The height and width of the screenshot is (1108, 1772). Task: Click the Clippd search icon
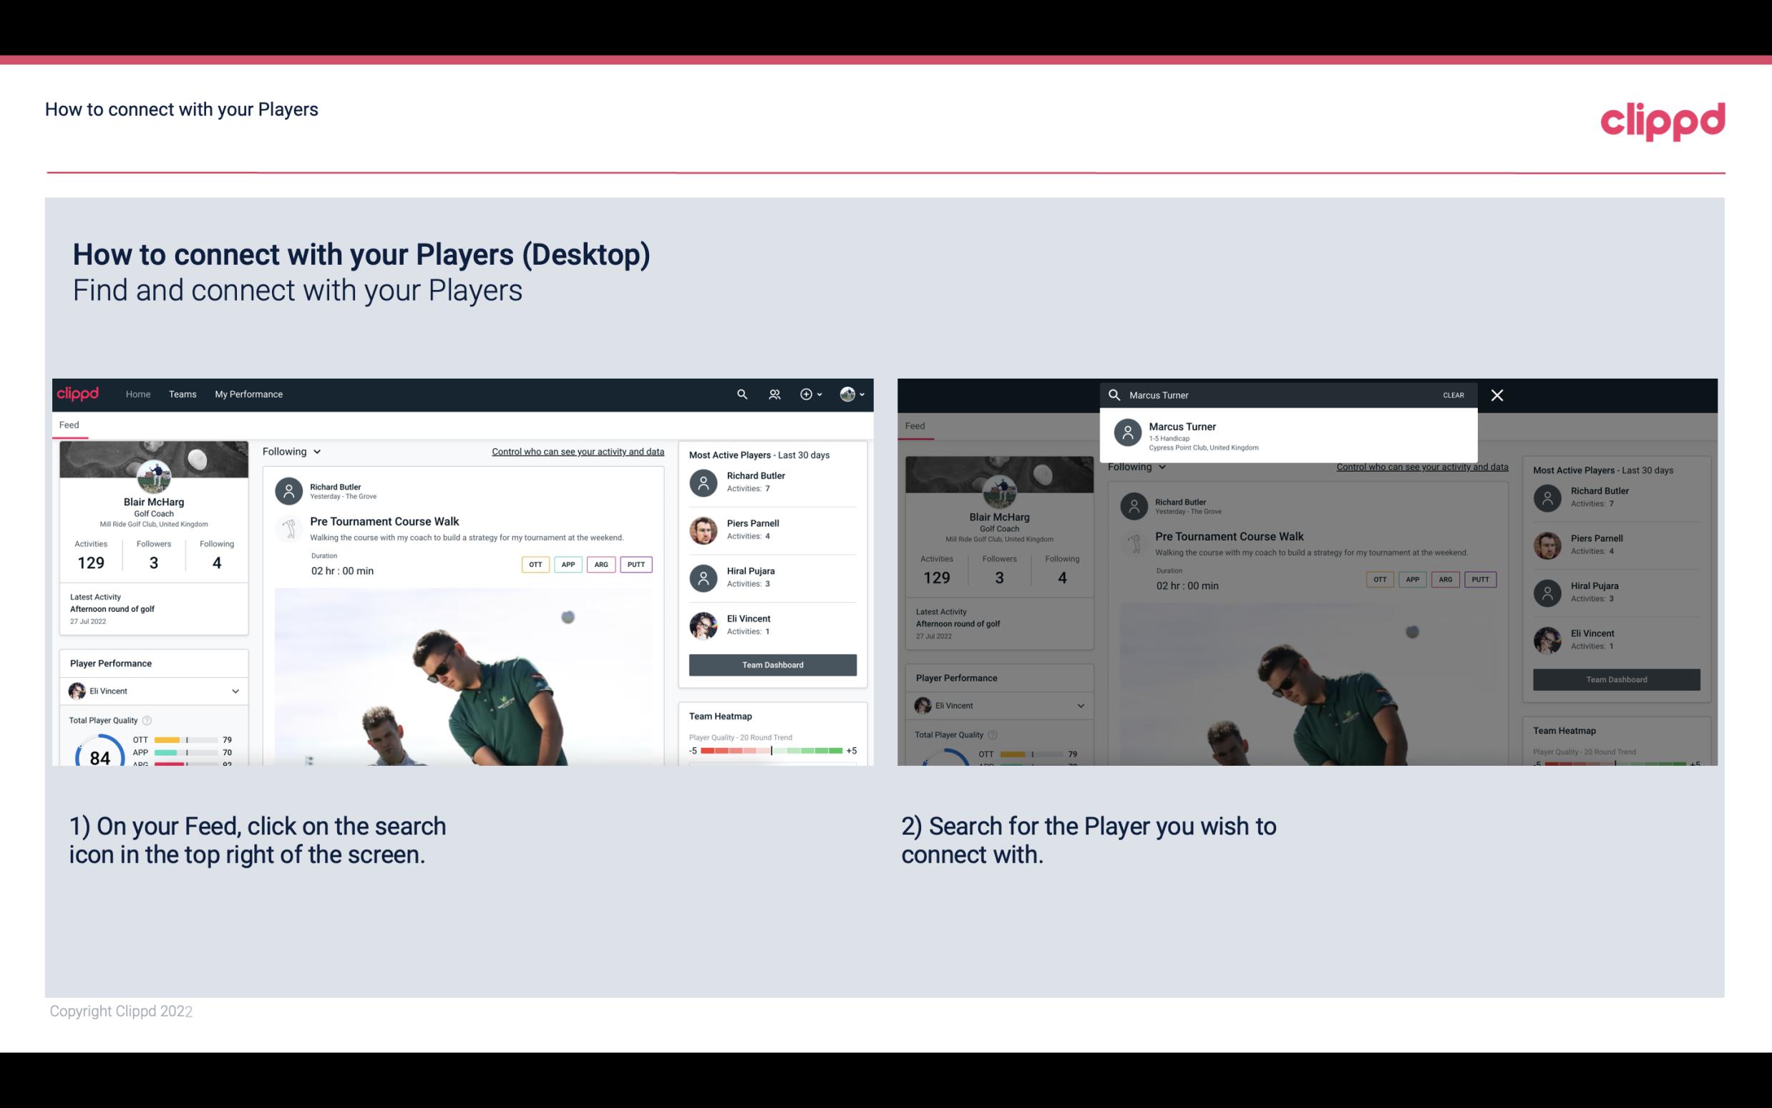point(740,393)
